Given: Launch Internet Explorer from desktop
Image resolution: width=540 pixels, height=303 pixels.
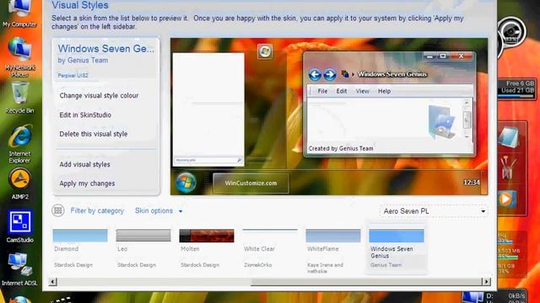Looking at the screenshot, I should click(x=19, y=144).
